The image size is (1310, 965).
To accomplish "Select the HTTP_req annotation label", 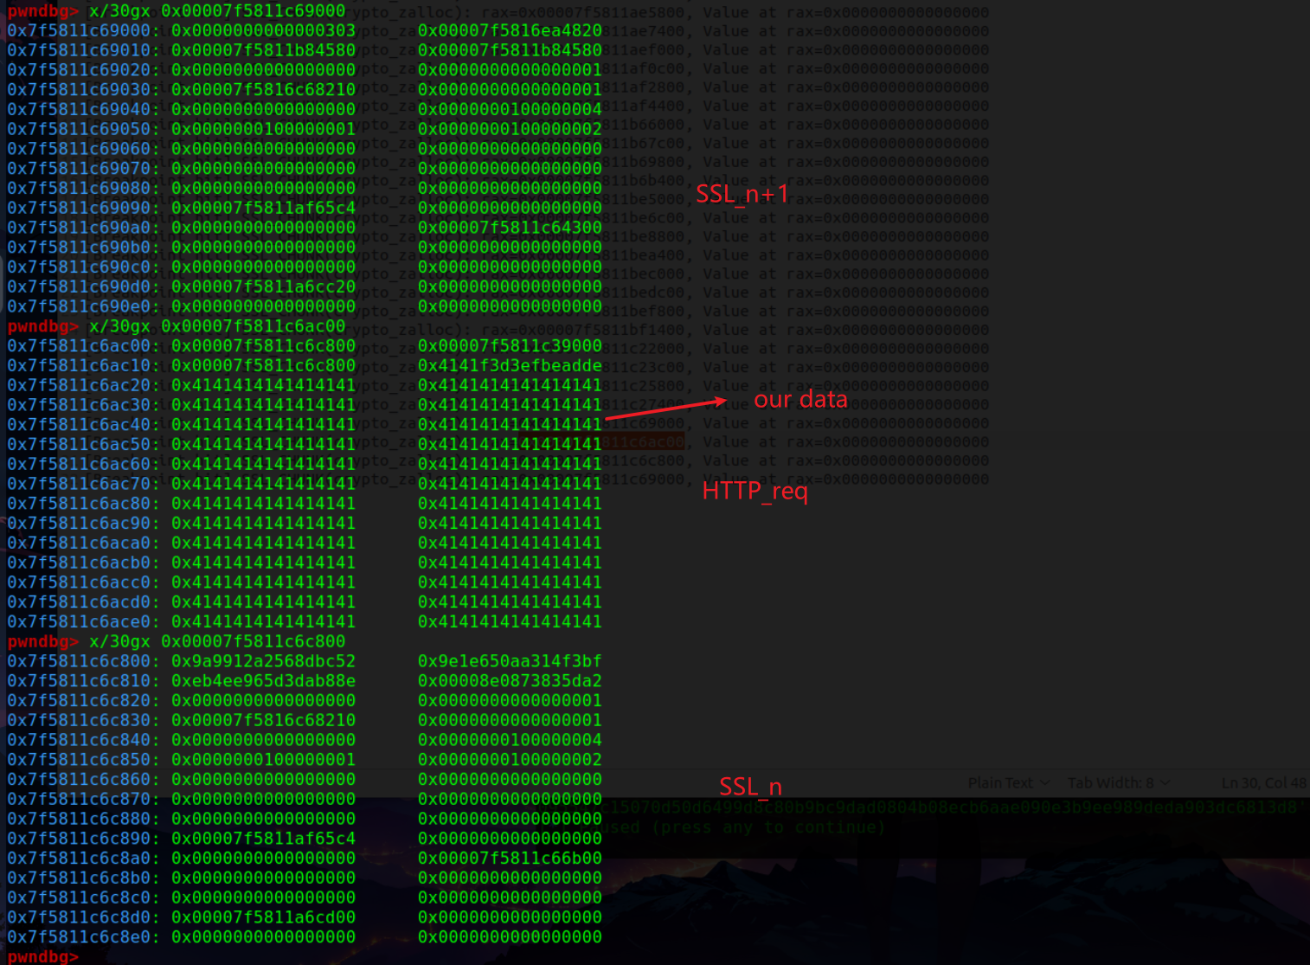I will pos(755,492).
